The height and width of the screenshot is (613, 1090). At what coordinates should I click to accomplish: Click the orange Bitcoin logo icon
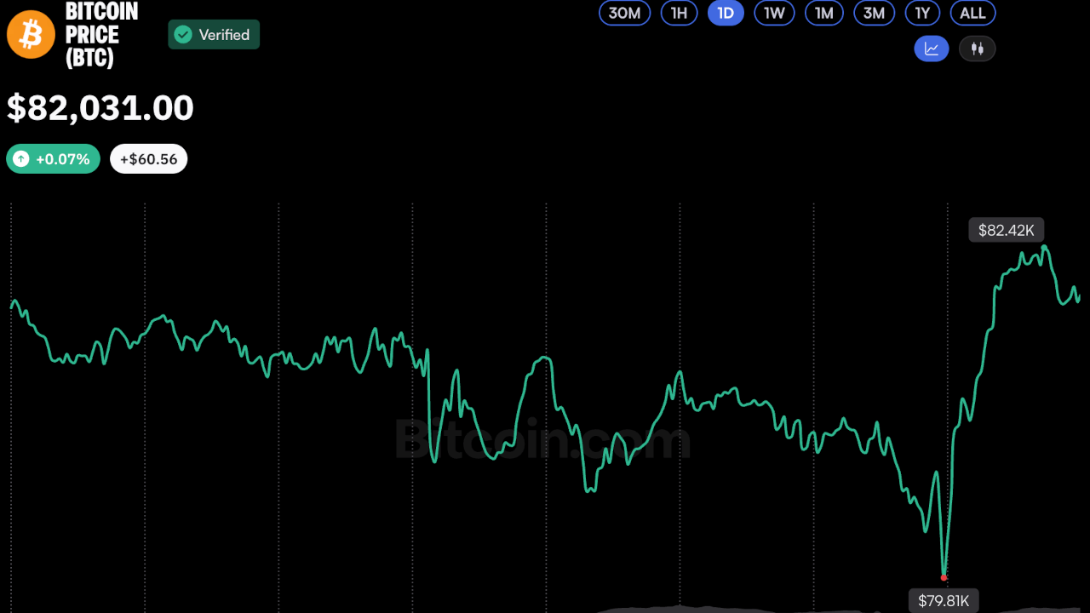coord(32,35)
